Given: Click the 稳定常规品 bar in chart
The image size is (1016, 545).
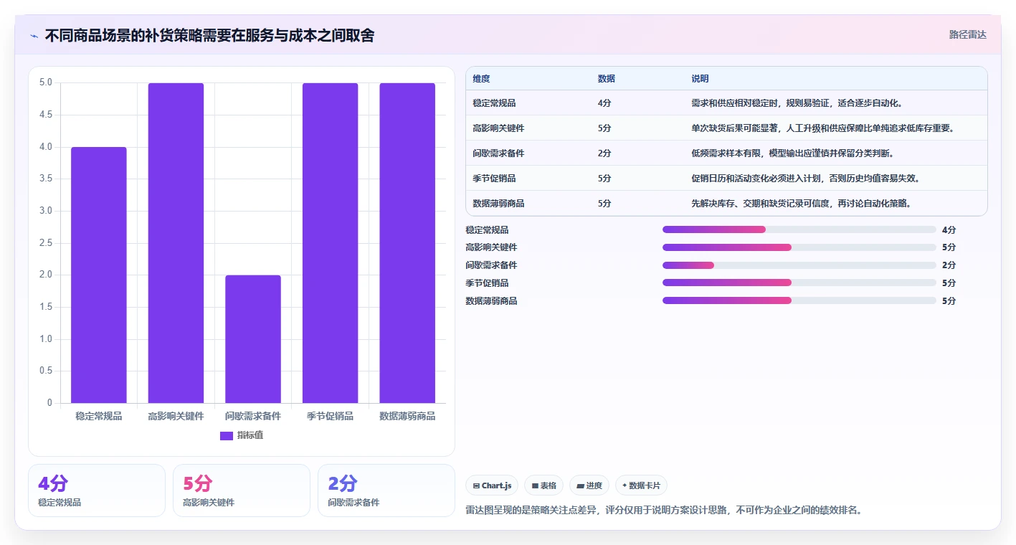Looking at the screenshot, I should click(x=99, y=275).
